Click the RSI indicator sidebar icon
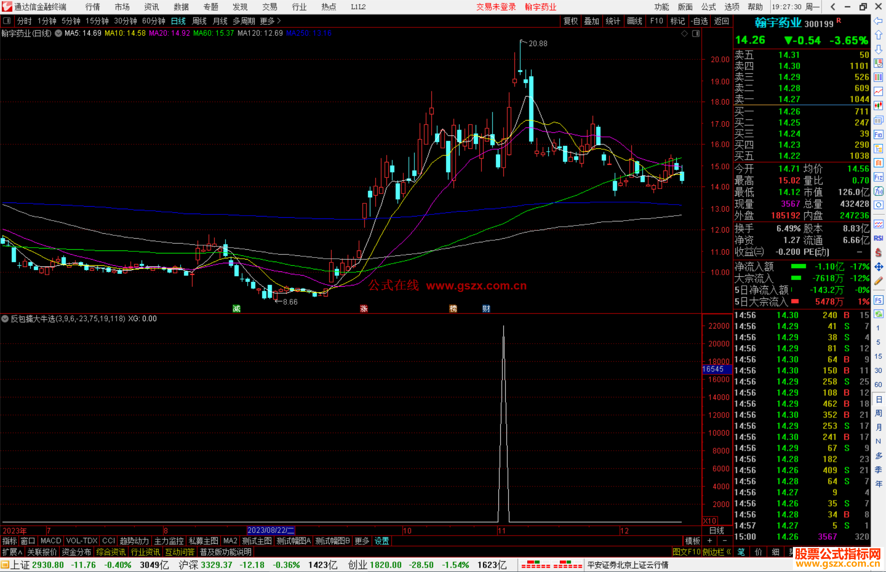886x572 pixels. pos(878,238)
